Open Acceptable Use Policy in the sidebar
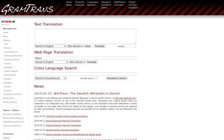Screen dimensions: 224x140 pos(12,94)
